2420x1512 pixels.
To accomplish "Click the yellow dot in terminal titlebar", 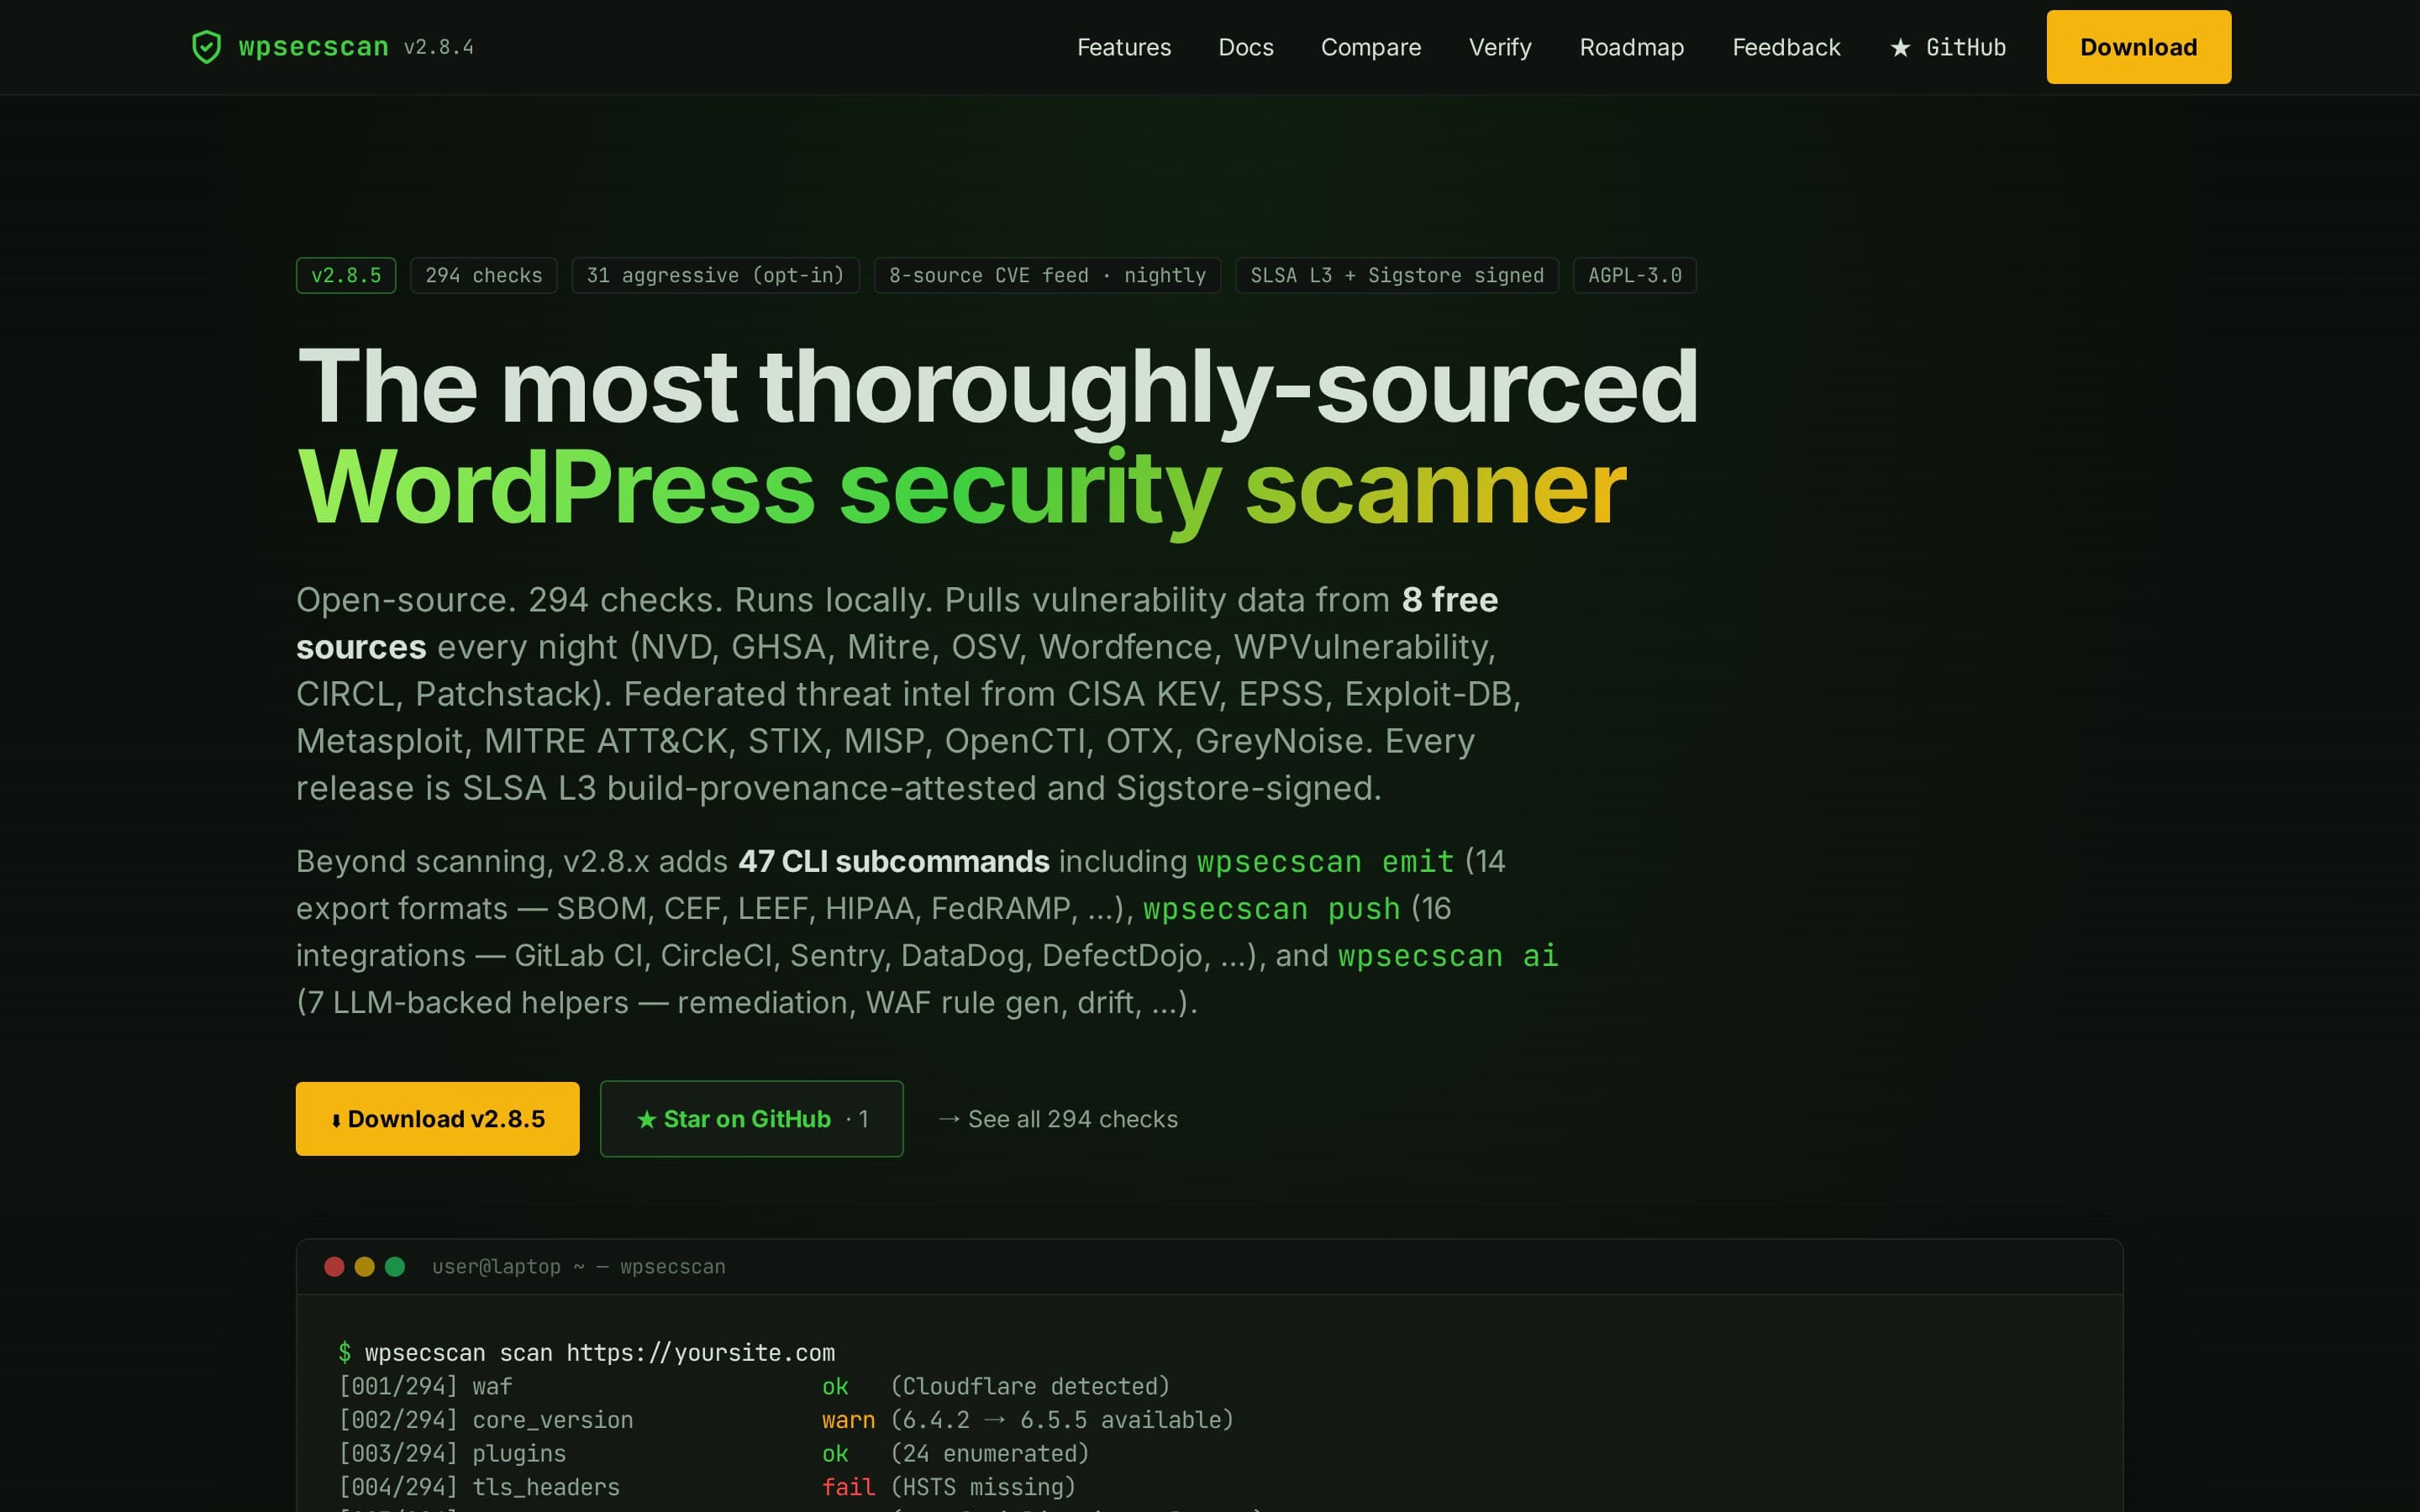I will click(x=365, y=1267).
